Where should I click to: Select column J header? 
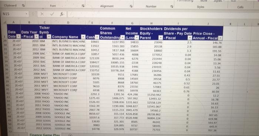[x=208, y=24]
